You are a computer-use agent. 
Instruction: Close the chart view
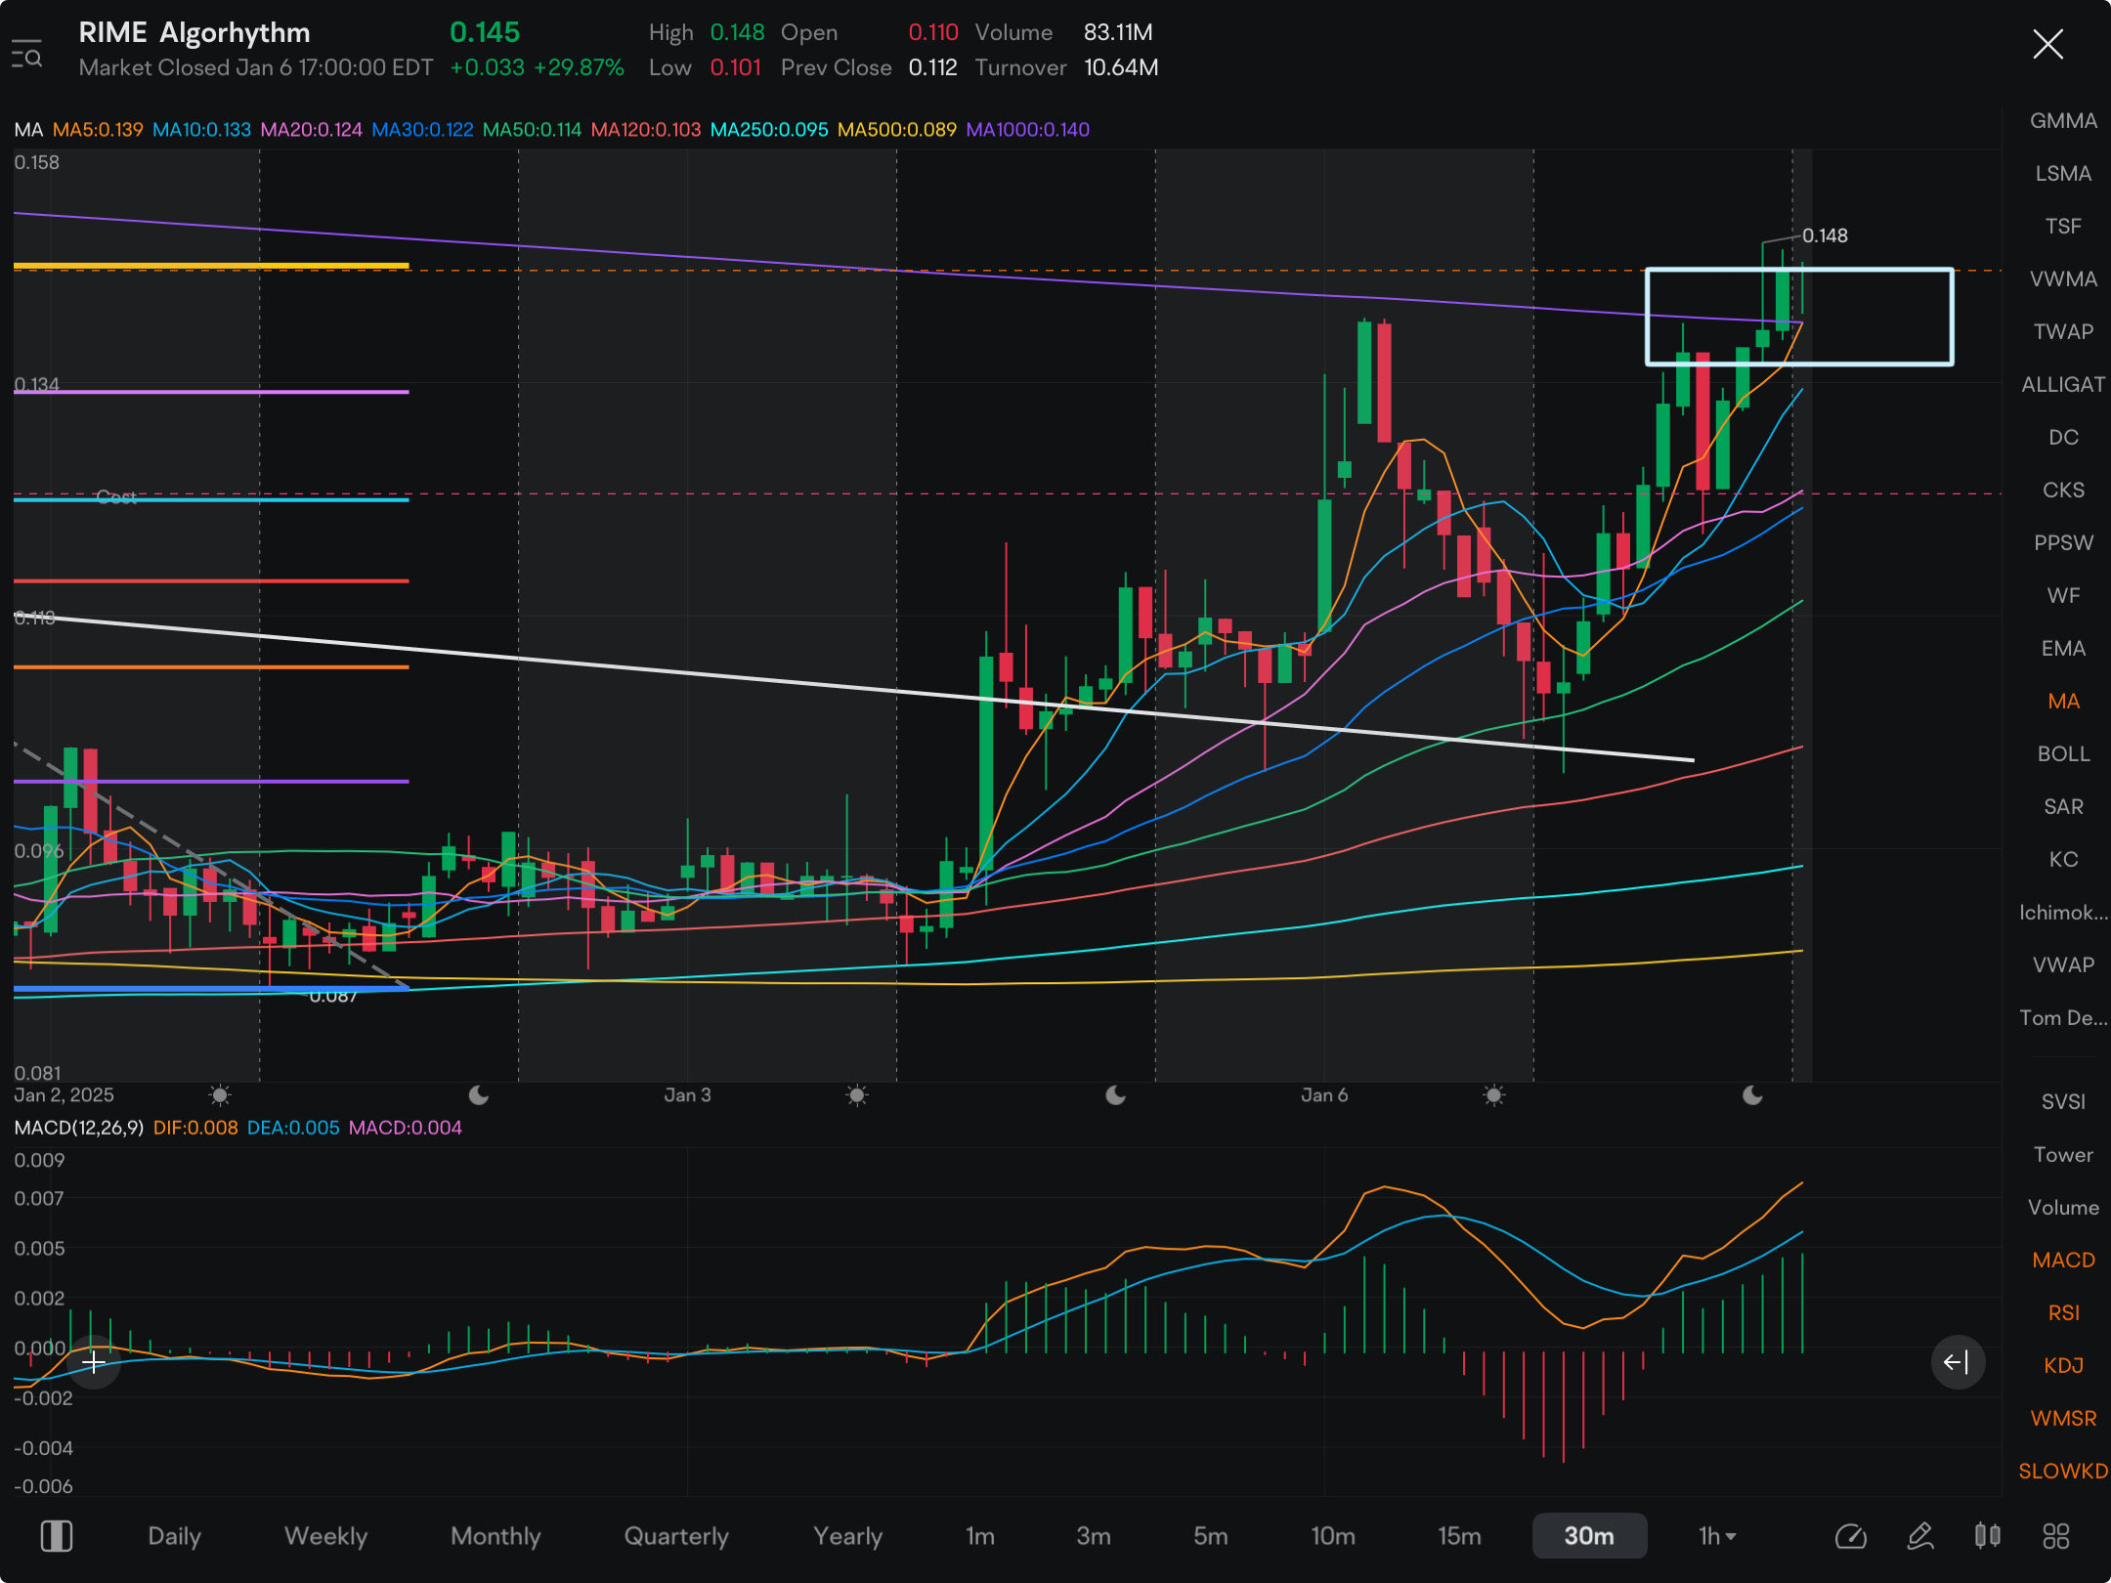coord(2047,44)
